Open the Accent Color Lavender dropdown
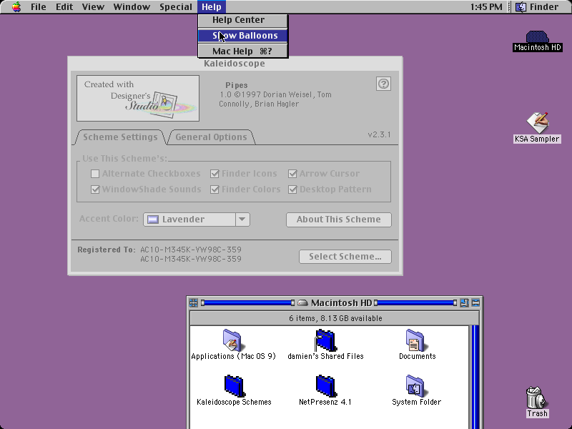The width and height of the screenshot is (572, 429). [x=197, y=220]
